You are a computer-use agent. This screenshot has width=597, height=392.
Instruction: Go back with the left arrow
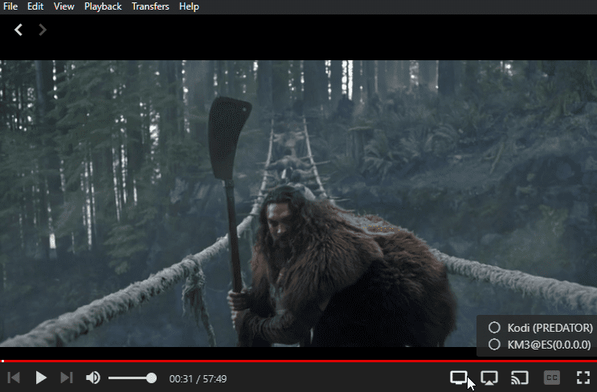(18, 30)
